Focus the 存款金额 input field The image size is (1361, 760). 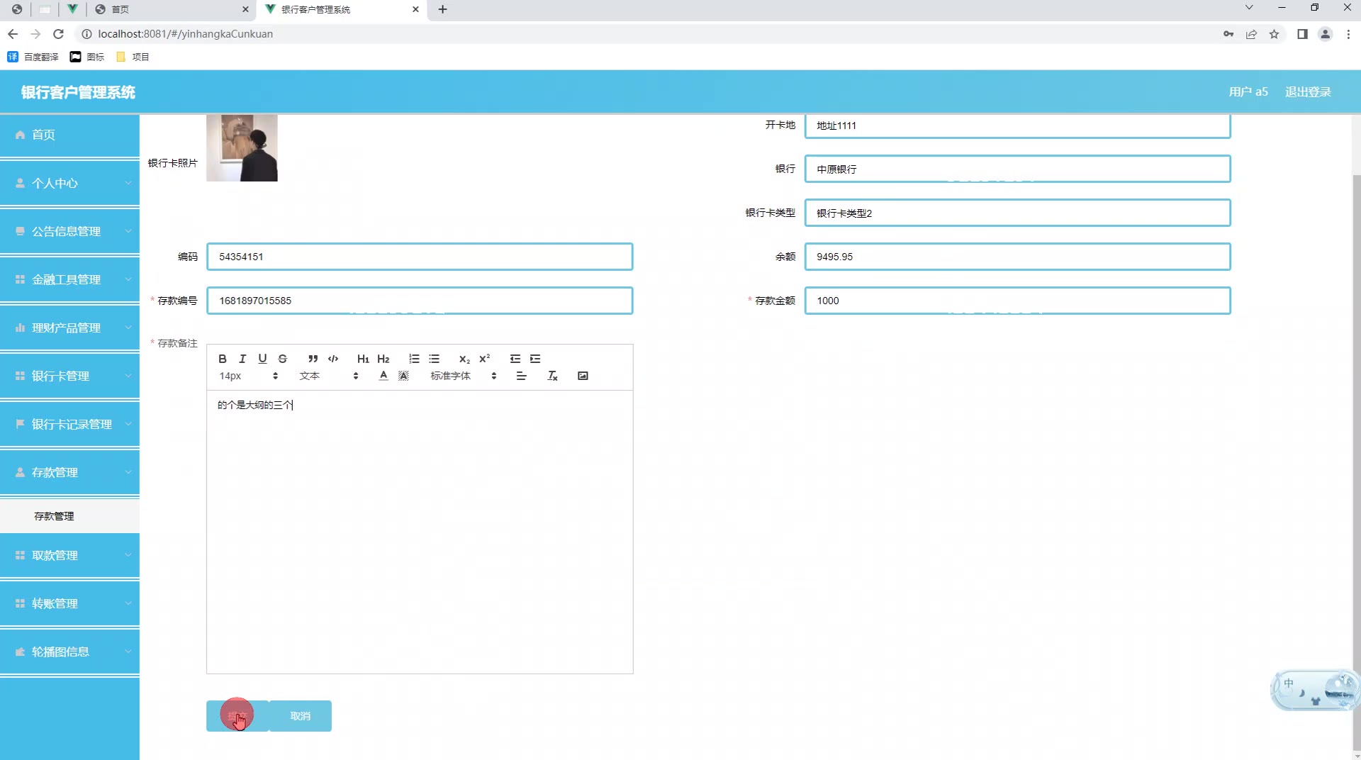(x=1017, y=301)
